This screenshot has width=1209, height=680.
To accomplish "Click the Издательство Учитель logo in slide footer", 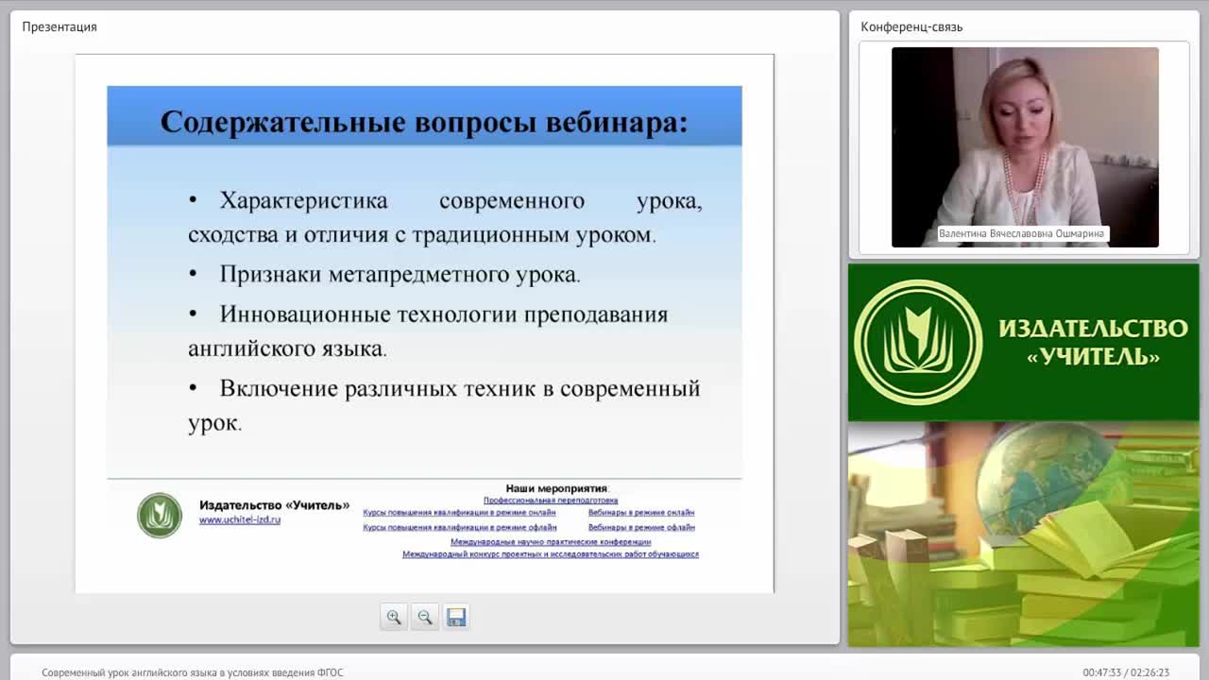I will 160,516.
